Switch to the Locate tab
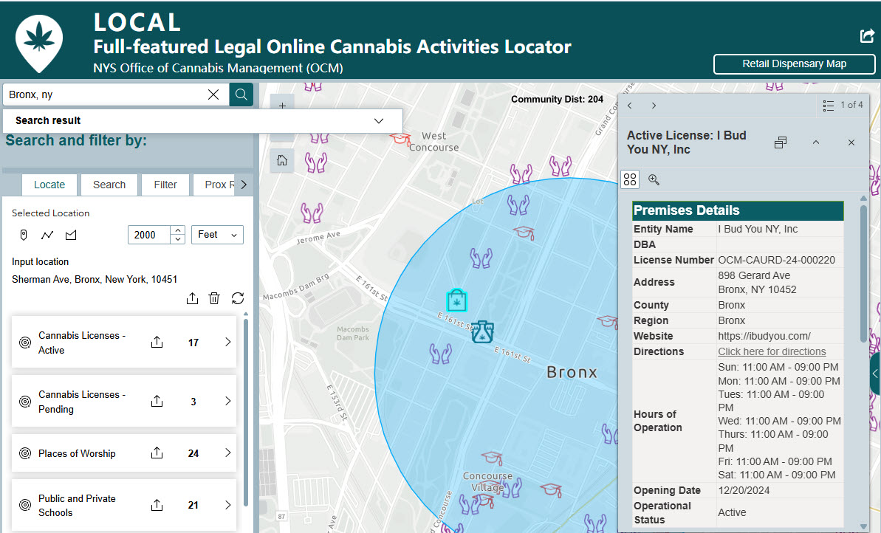The width and height of the screenshot is (881, 533). [x=49, y=185]
